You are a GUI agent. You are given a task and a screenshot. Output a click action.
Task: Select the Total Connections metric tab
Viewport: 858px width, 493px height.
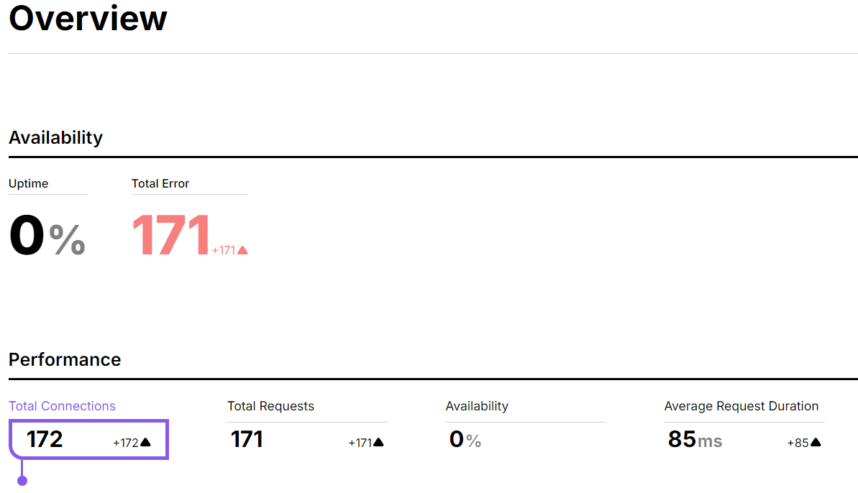click(62, 406)
